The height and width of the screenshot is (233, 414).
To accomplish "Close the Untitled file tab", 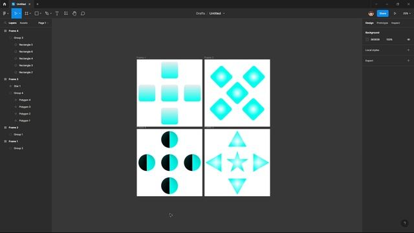I will pyautogui.click(x=30, y=5).
